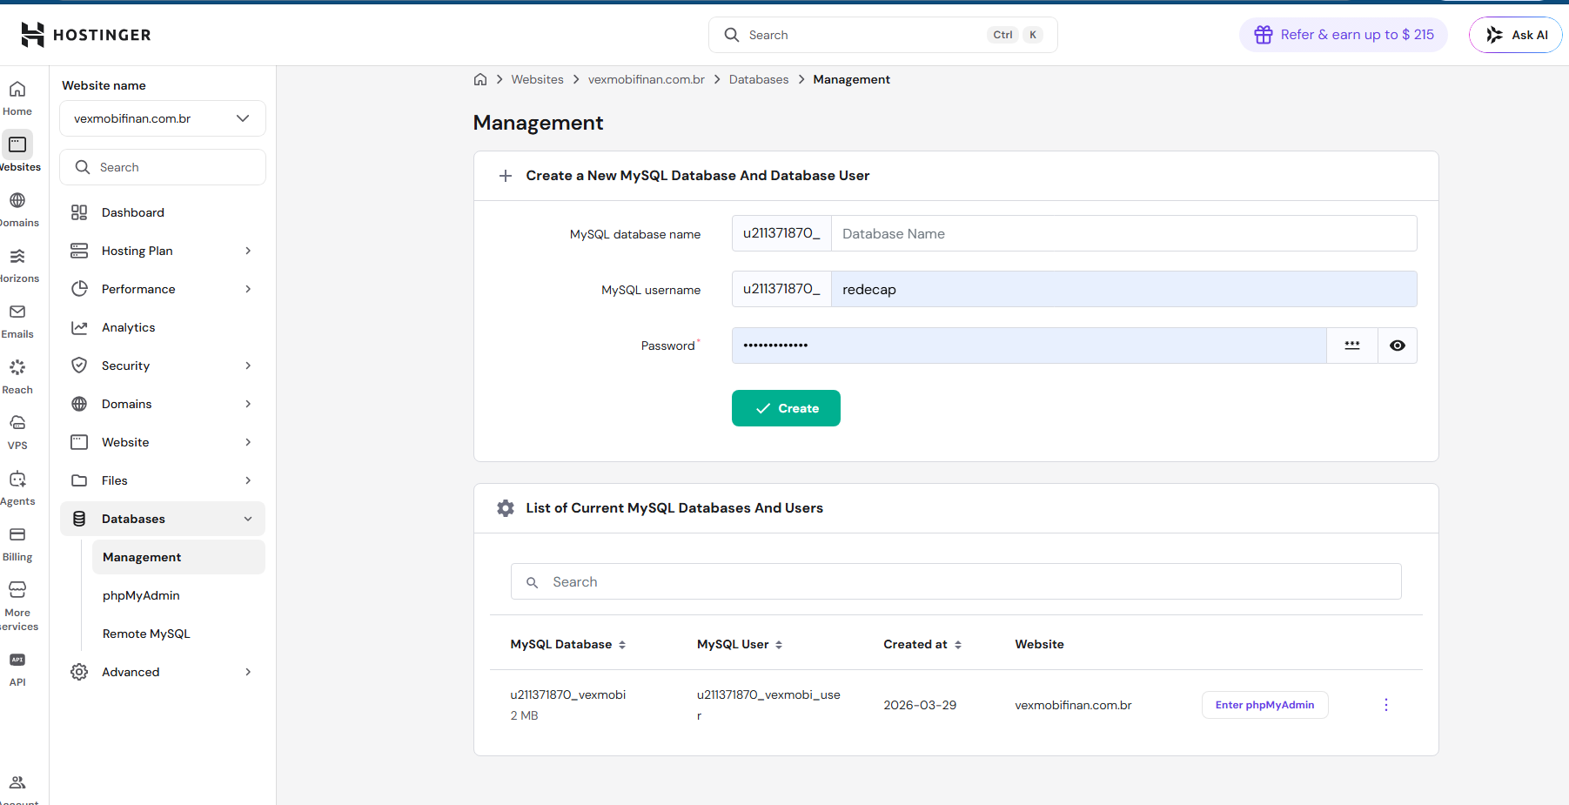Screen dimensions: 1569x805
Task: Click the Ask AI sparkle icon
Action: [x=1495, y=35]
